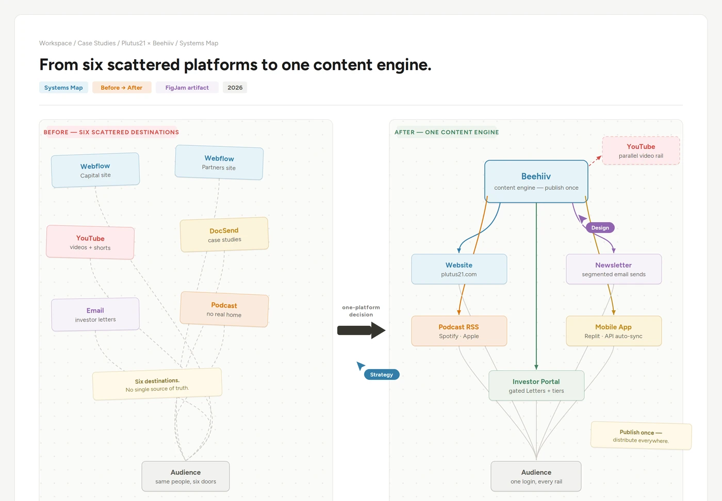This screenshot has width=722, height=501.
Task: Select the FigJam artifact tag
Action: tap(187, 88)
